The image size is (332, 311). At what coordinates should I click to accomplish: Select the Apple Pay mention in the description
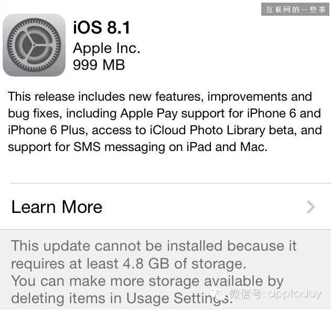click(x=149, y=113)
